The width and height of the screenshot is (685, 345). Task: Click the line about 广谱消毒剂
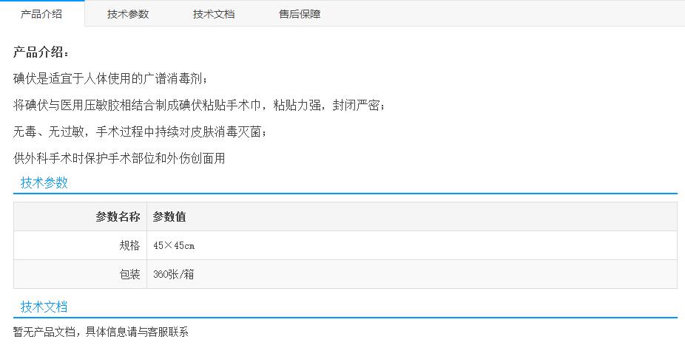pos(112,78)
